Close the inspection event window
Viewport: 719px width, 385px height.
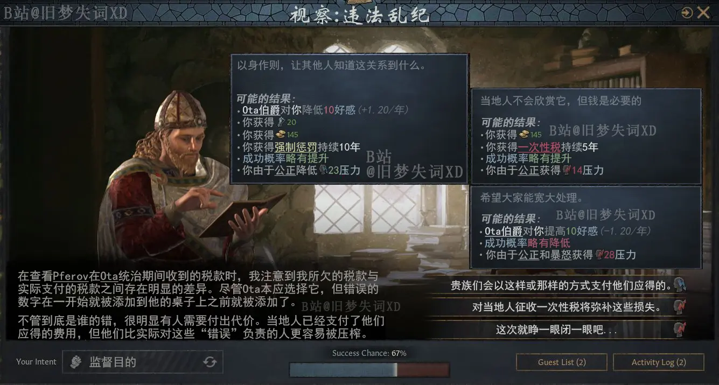(703, 13)
